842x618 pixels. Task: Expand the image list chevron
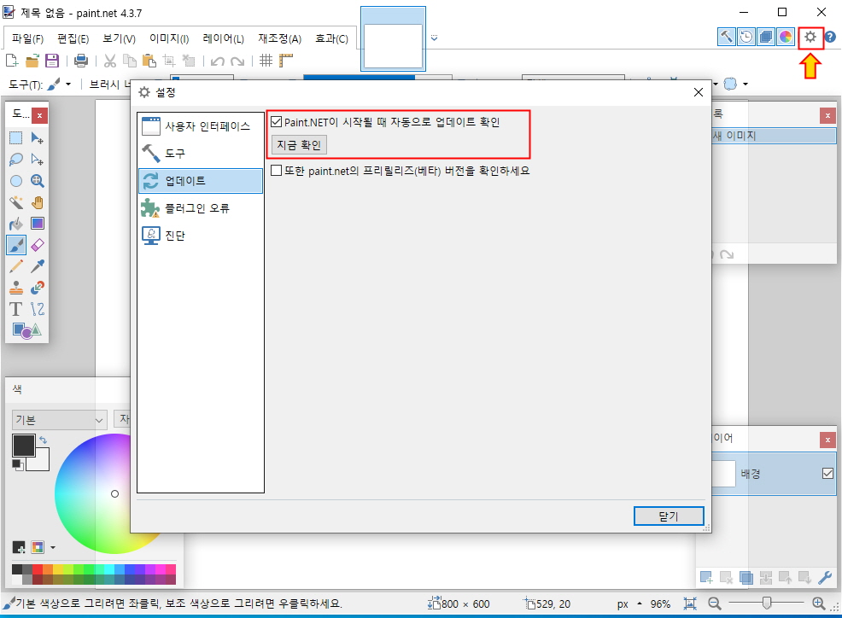pos(435,38)
